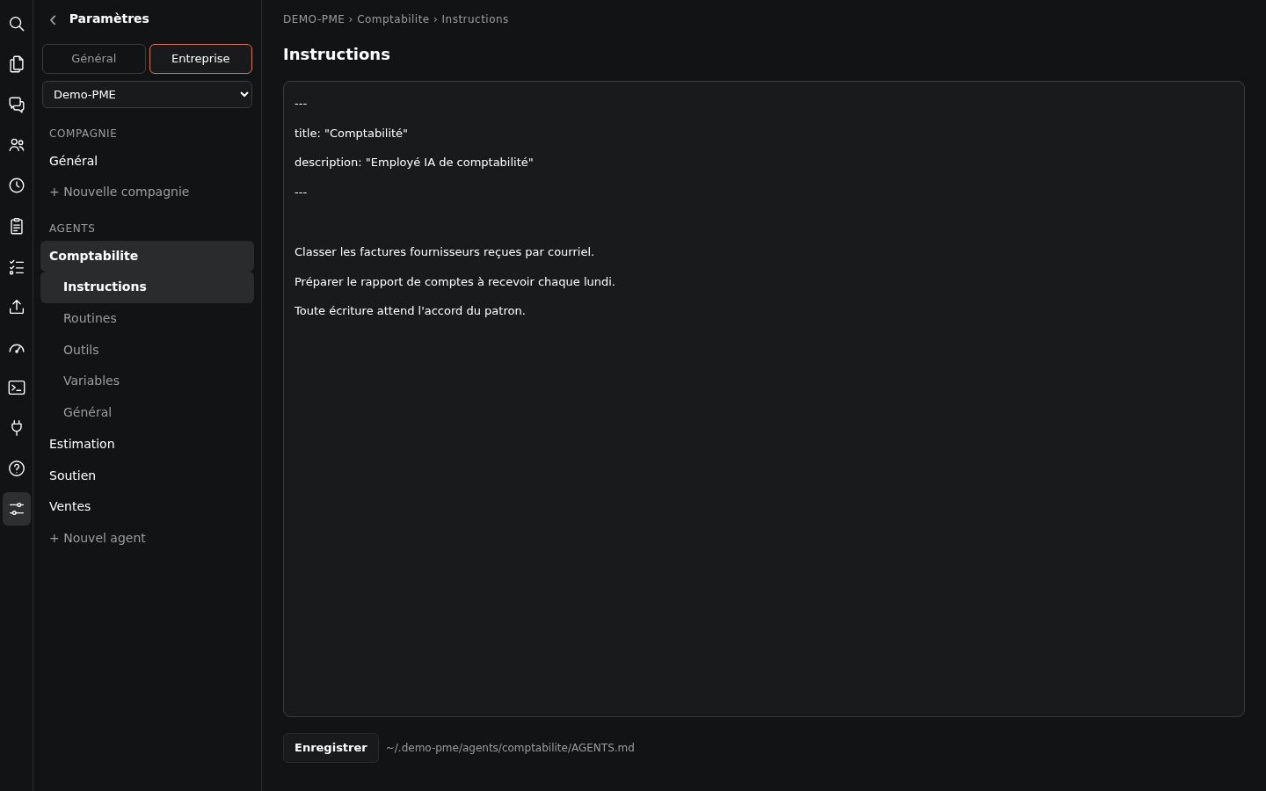Open the users icon in sidebar
Viewport: 1266px width, 791px height.
click(17, 145)
